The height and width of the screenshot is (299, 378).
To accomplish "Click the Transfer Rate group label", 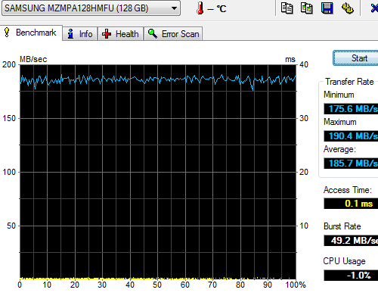I will [349, 82].
